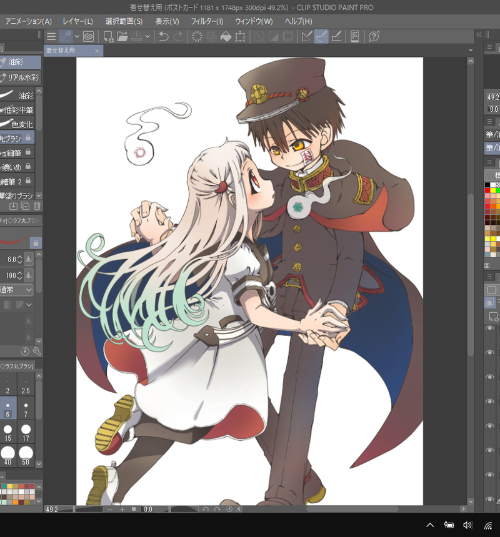Click the layer visibility eye in the top row

(490, 328)
